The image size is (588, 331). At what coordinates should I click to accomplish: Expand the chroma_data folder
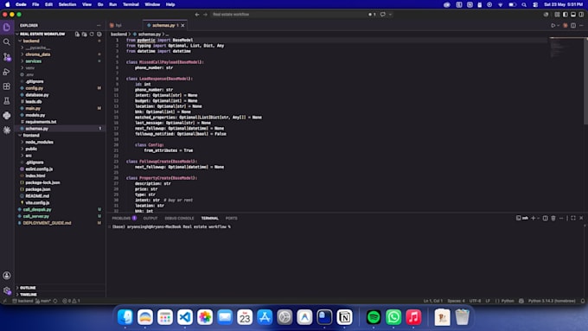tap(60, 54)
